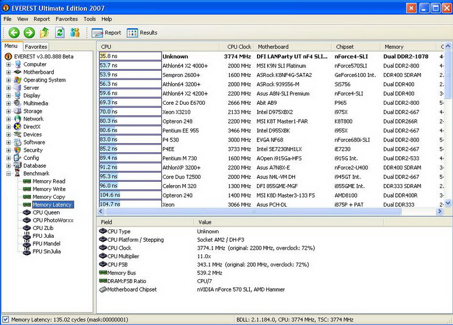Image resolution: width=453 pixels, height=325 pixels.
Task: Sort by the Motherboard column header
Action: pos(292,46)
